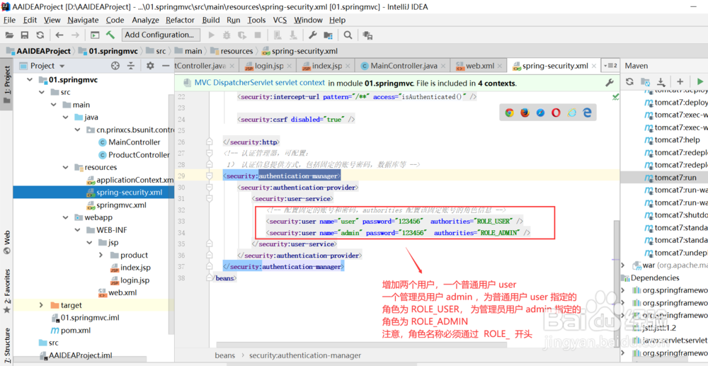
Task: Open the Web side tool window
Action: (6, 244)
